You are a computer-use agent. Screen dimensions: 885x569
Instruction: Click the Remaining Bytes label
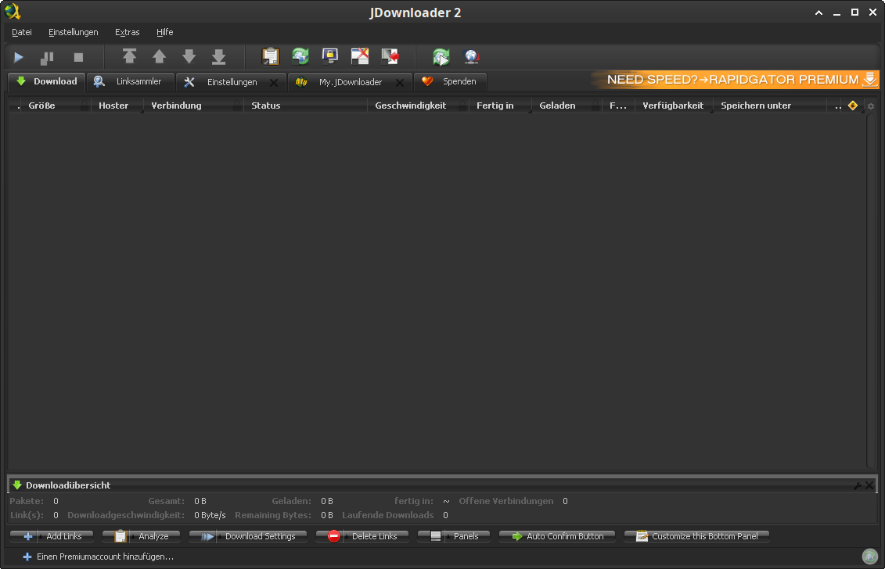tap(273, 515)
